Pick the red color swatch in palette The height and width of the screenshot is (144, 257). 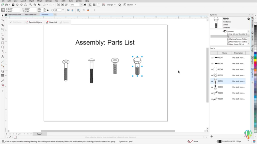(255, 63)
